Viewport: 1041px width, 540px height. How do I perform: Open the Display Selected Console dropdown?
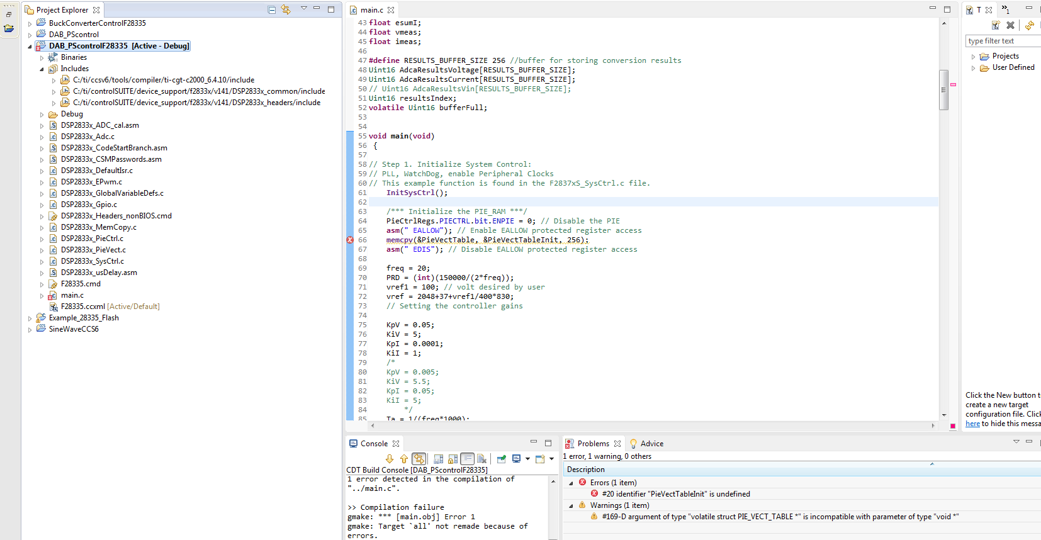pyautogui.click(x=527, y=459)
